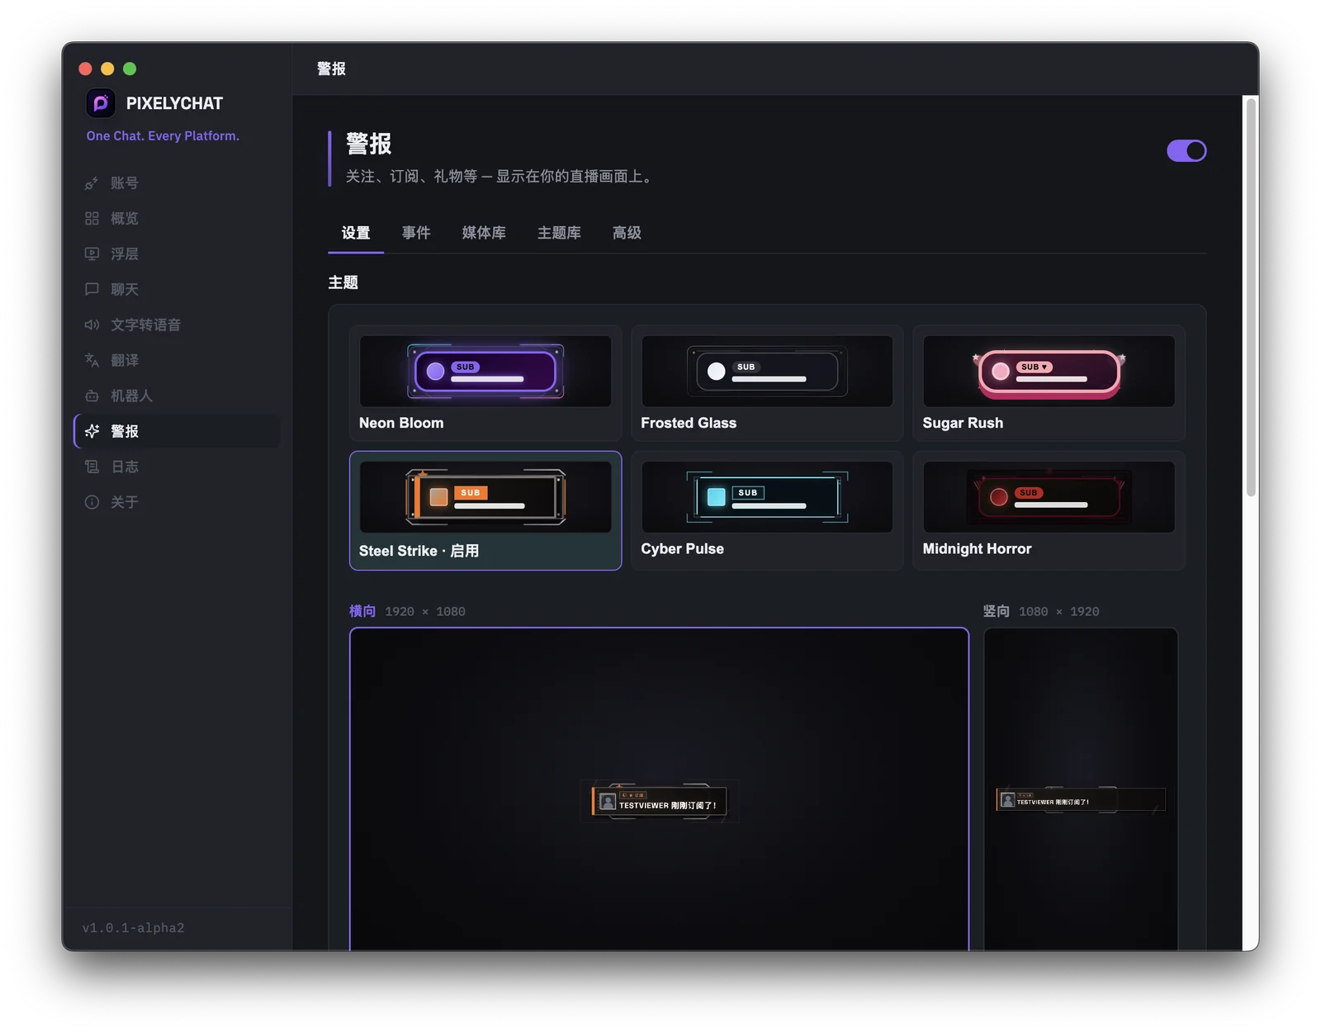Click the One Chat. Every Platform. tagline

(163, 136)
